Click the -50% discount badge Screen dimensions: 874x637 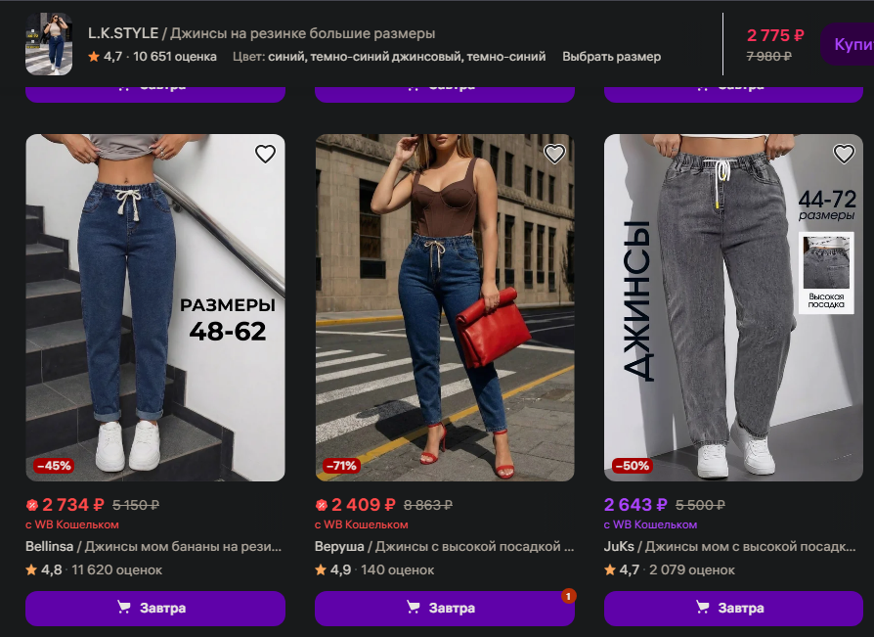(633, 466)
